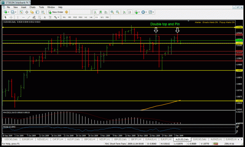Pick the horizontal line tool
This screenshot has width=245, height=147.
click(x=23, y=17)
